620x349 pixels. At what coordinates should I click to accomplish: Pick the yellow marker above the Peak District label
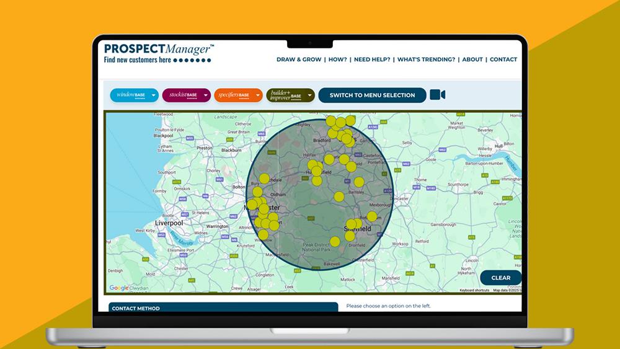pos(335,241)
